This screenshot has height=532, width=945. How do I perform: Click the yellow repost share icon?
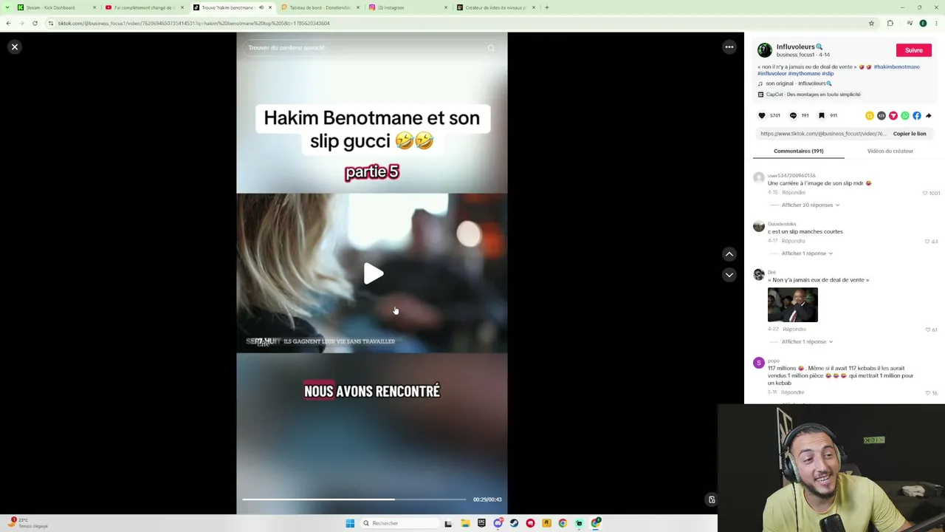tap(870, 116)
